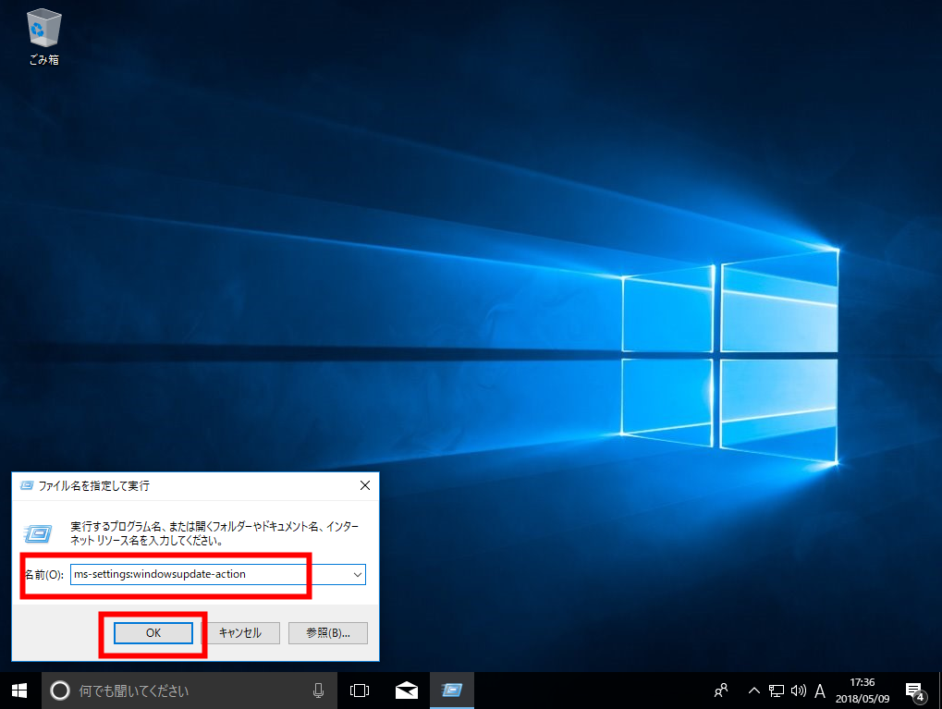Focus the Cortana search box
The height and width of the screenshot is (709, 942).
point(189,691)
